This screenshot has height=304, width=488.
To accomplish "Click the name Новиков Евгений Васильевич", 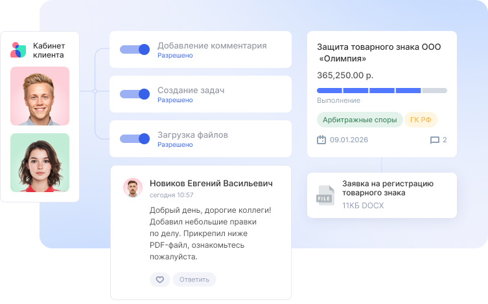I will click(x=211, y=184).
